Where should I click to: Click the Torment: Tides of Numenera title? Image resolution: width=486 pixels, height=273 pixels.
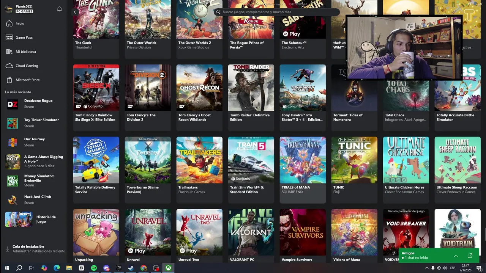[348, 118]
